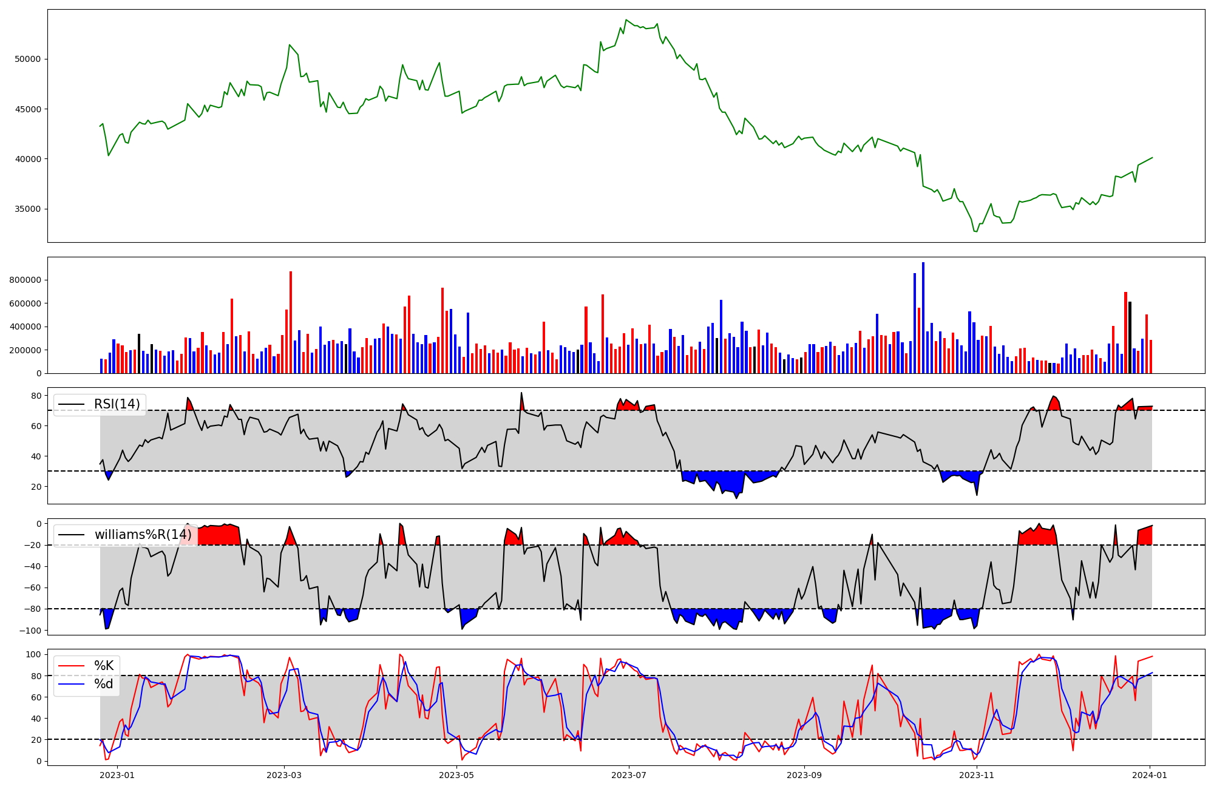
Task: Click the RSI(14) legend label
Action: 117,404
